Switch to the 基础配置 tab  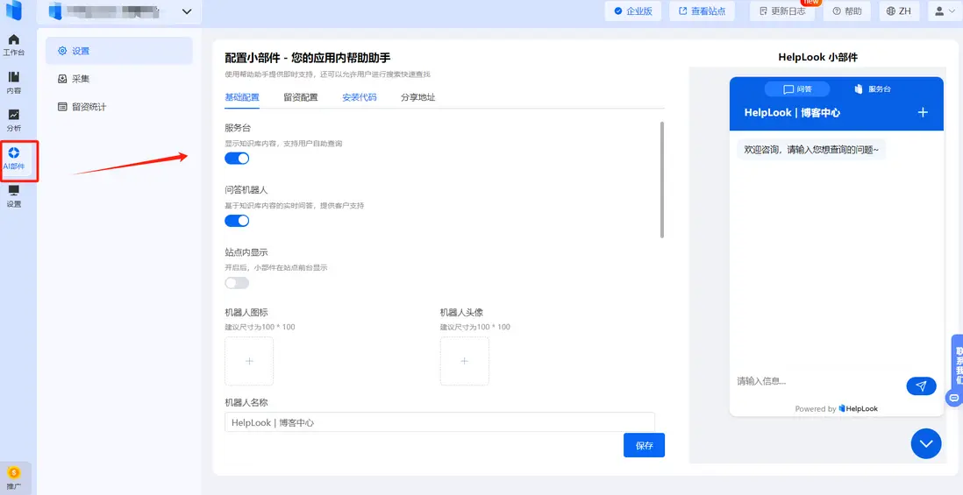pos(242,97)
